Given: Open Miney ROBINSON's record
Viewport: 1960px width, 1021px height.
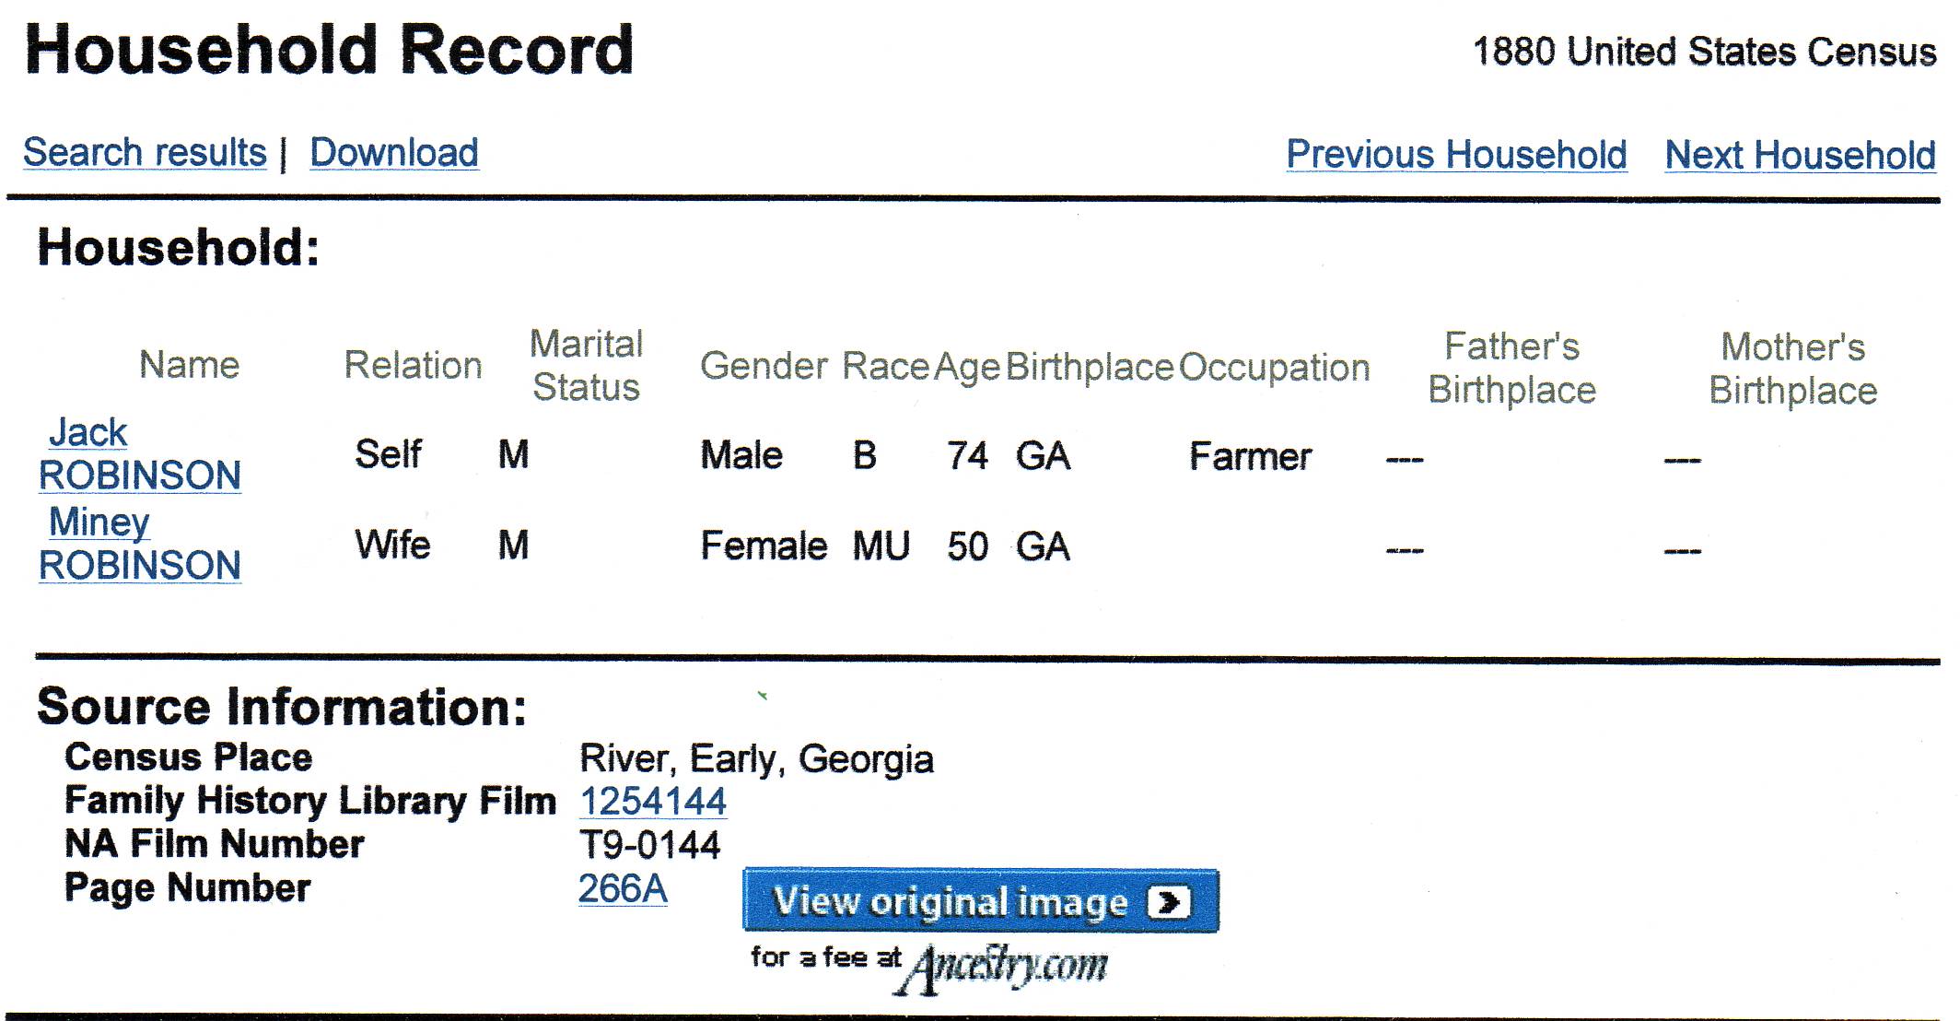Looking at the screenshot, I should 139,544.
